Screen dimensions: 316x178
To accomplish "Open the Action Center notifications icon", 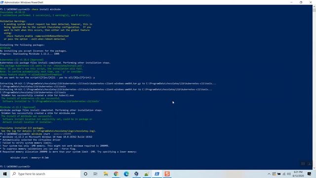I will click(310, 174).
